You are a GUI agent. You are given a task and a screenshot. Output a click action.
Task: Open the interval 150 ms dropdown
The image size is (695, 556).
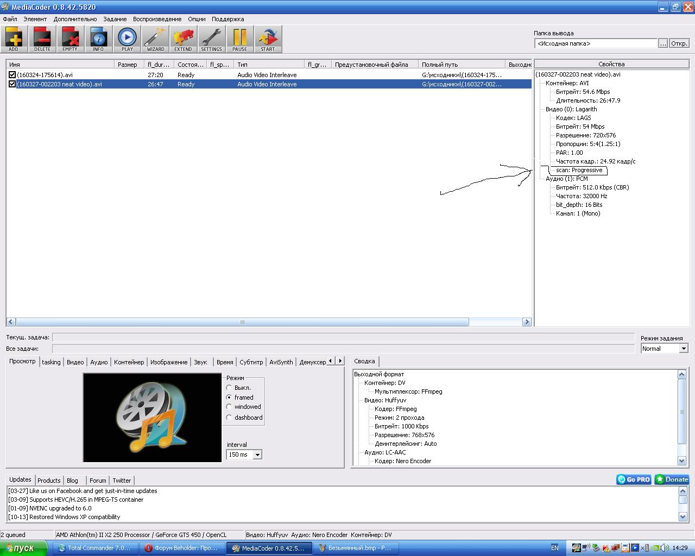257,454
